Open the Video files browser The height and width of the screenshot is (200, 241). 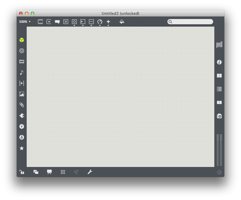pyautogui.click(x=22, y=83)
